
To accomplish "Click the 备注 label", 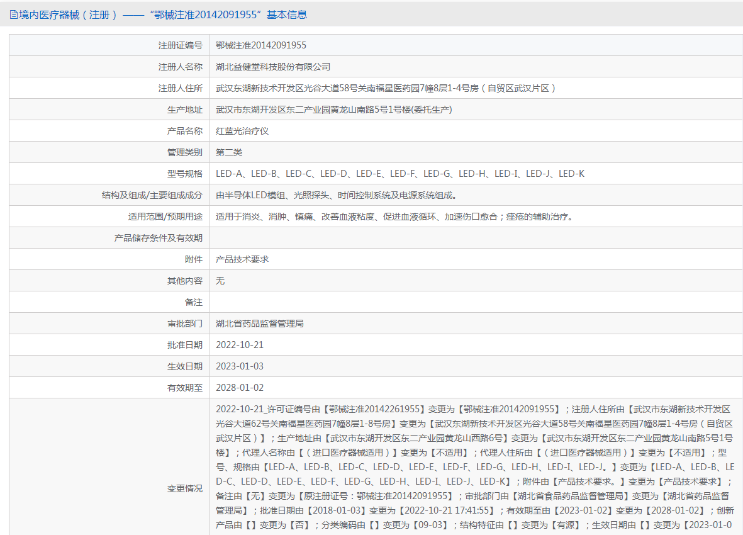I will pyautogui.click(x=194, y=302).
